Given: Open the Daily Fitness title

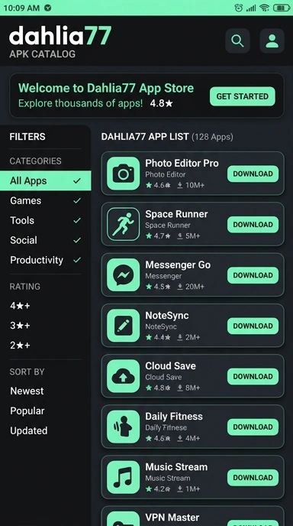Looking at the screenshot, I should [174, 417].
